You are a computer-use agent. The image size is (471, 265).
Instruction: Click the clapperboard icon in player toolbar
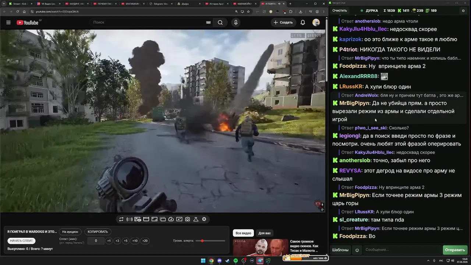click(146, 219)
